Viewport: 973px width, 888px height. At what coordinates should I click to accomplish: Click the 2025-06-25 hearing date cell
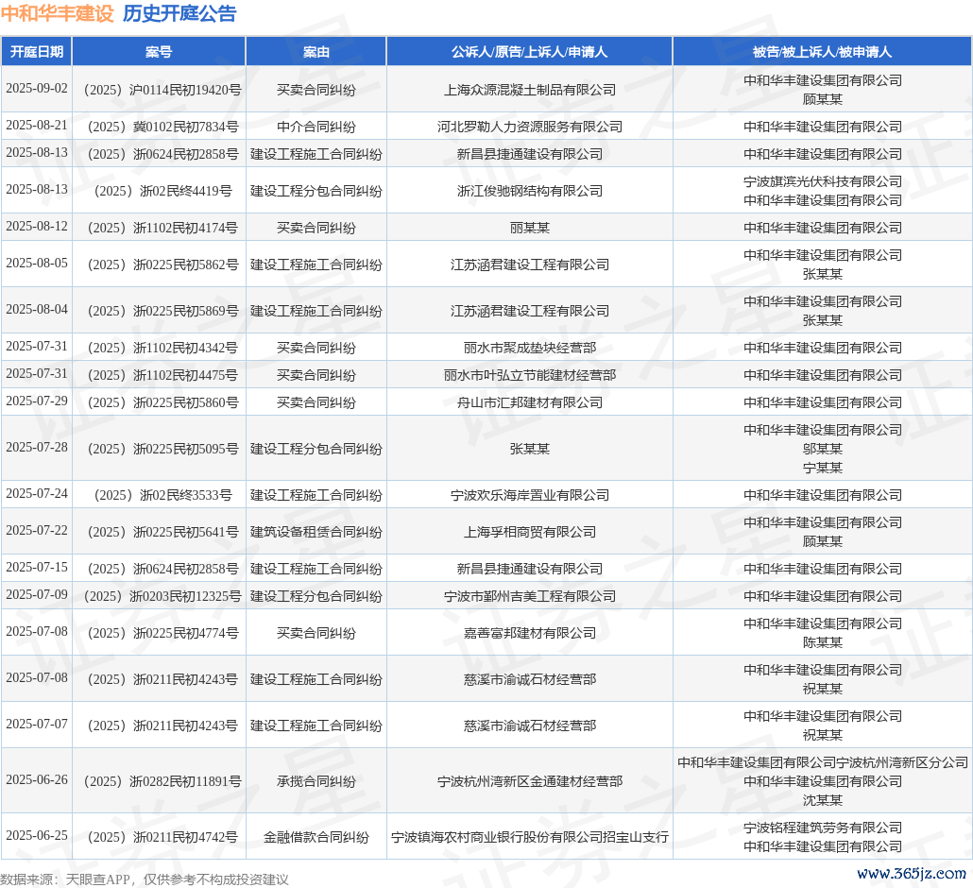click(x=37, y=835)
